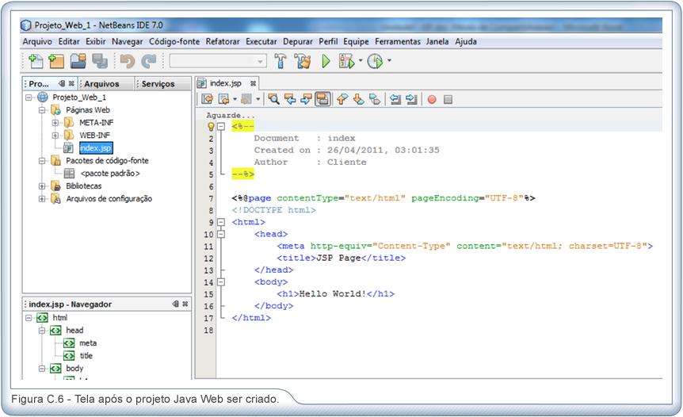Close the Navegador panel
Screen dimensions: 683x417
pyautogui.click(x=185, y=304)
